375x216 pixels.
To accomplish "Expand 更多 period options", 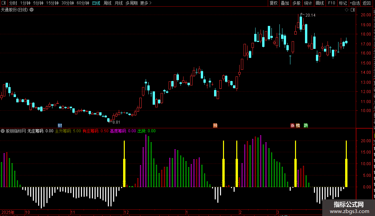I will point(146,3).
